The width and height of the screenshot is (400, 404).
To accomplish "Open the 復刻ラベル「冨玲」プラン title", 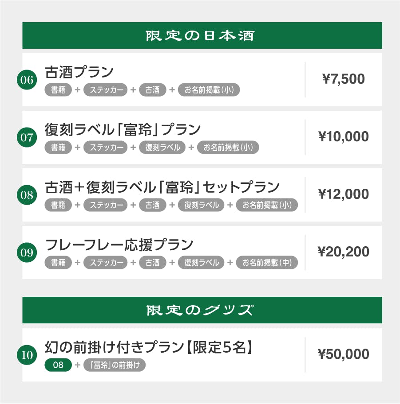I will pos(123,129).
